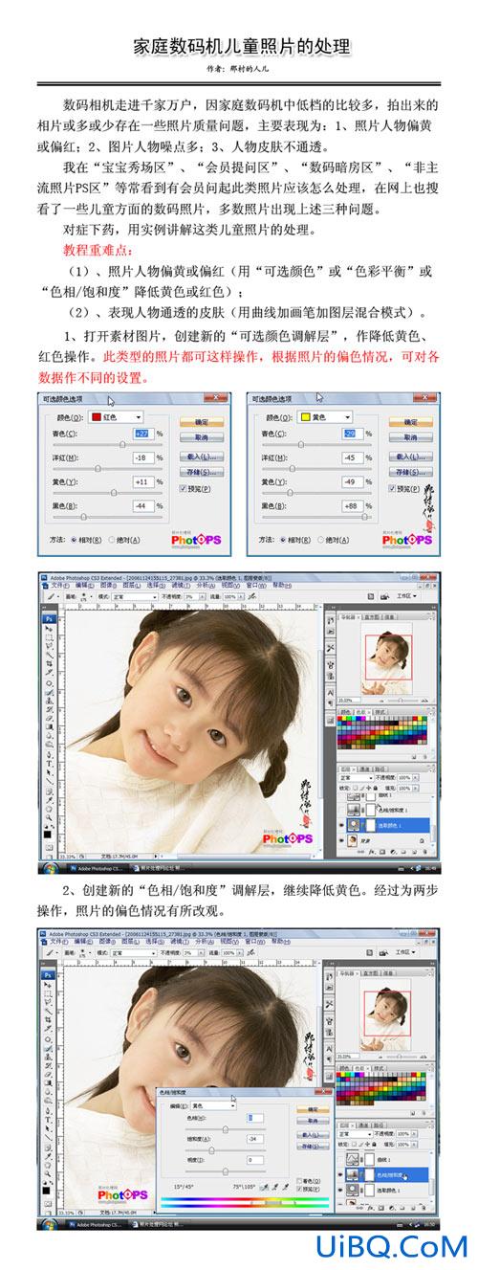The height and width of the screenshot is (1270, 478).
Task: Open 图层 menu in lower Photoshop window
Action: [x=131, y=942]
